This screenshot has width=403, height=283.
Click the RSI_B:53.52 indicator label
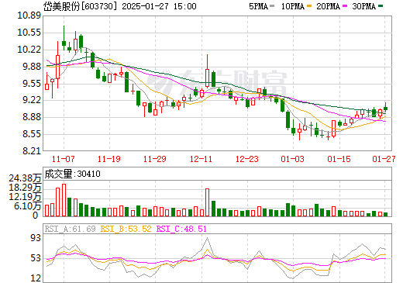click(x=126, y=229)
